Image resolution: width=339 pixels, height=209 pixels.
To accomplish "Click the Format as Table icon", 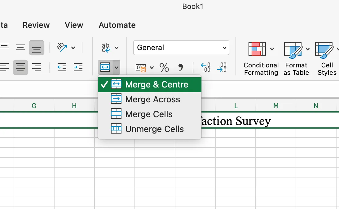I will [x=293, y=50].
